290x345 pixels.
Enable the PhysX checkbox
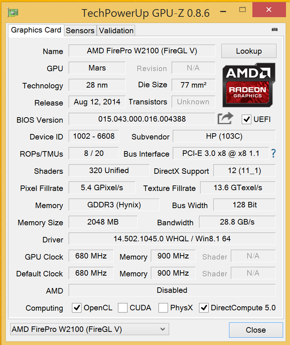click(x=163, y=308)
